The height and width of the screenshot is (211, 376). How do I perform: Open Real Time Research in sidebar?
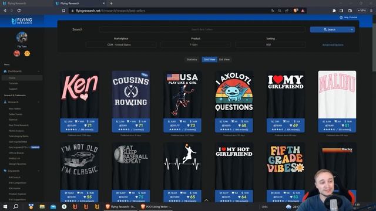[x=19, y=125]
